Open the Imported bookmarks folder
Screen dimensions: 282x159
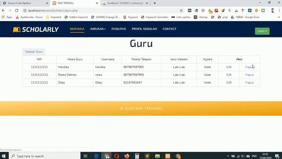54,17
